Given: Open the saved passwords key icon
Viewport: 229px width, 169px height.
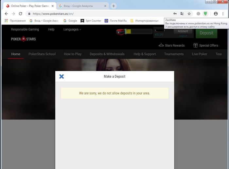Looking at the screenshot, I should click(x=175, y=14).
